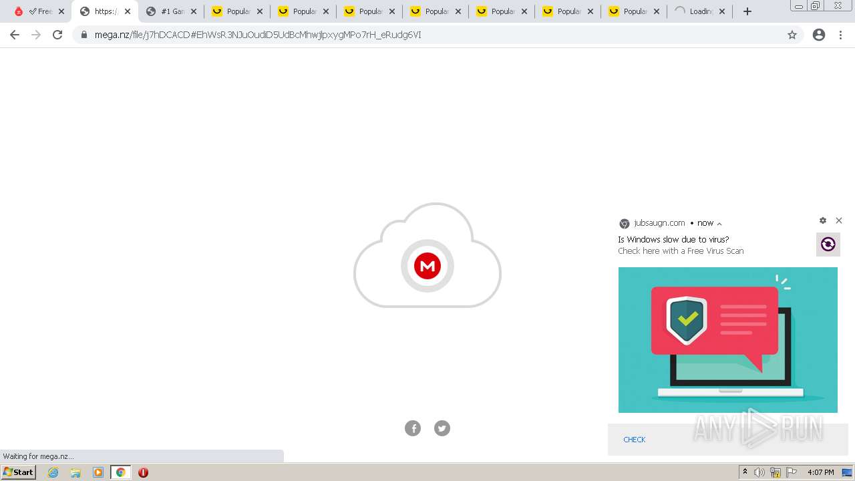This screenshot has height=481, width=855.
Task: Dismiss the jubsaugn.com notification
Action: point(839,220)
